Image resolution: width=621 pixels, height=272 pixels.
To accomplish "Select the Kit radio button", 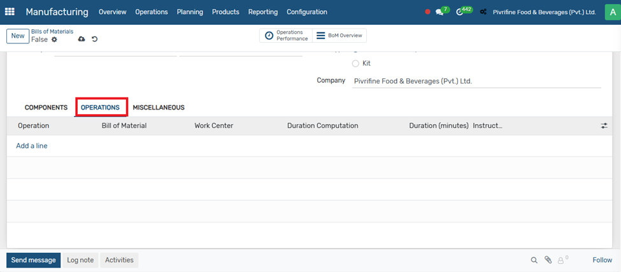I will (x=355, y=64).
